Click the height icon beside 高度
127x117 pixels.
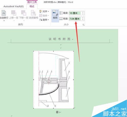61,13
